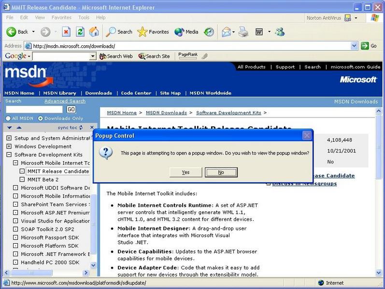Screen dimensions: 385x289
Task: Edit with Word toolbar icon
Action: pyautogui.click(x=259, y=32)
